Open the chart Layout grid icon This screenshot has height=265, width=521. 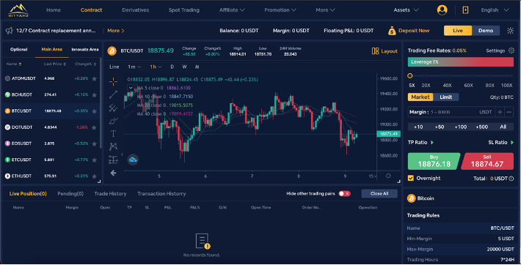(x=375, y=51)
